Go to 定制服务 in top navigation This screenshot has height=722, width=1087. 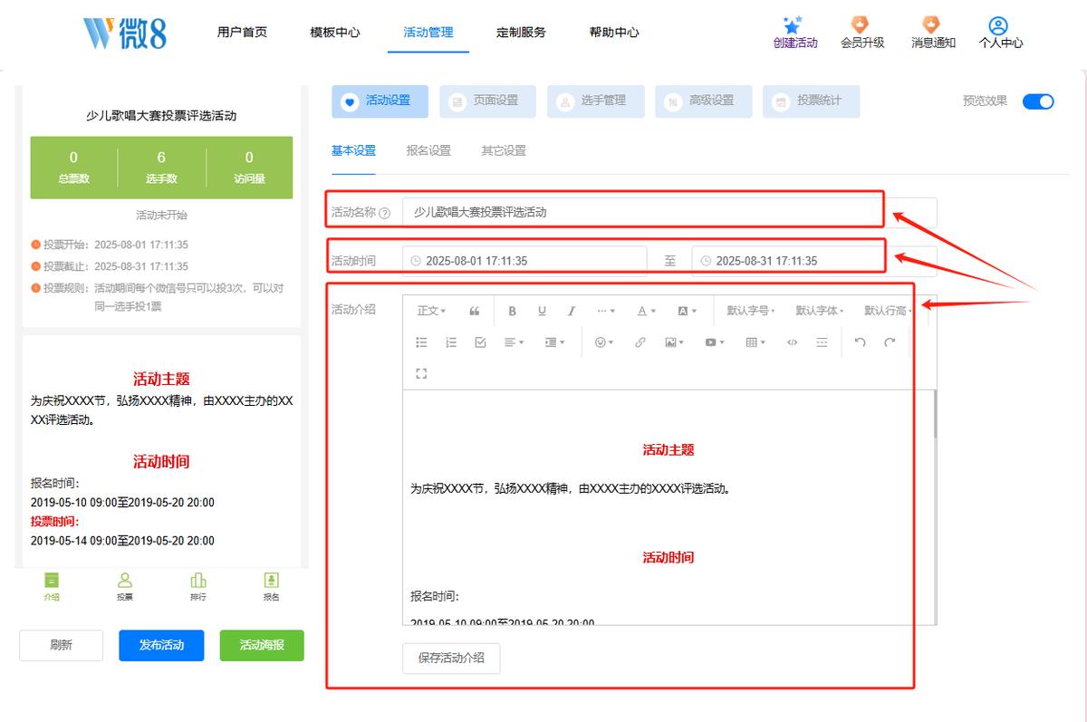pyautogui.click(x=521, y=33)
